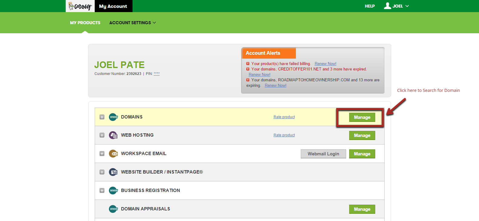The width and height of the screenshot is (479, 221).
Task: Open the Account Settings dropdown menu
Action: [133, 23]
